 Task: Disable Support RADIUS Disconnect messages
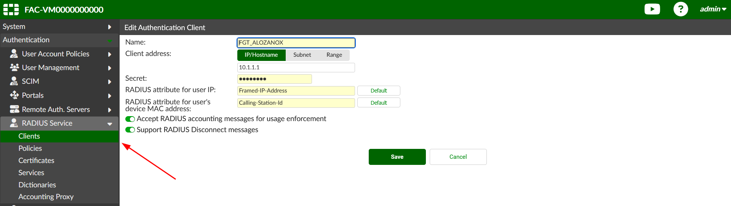coord(130,130)
